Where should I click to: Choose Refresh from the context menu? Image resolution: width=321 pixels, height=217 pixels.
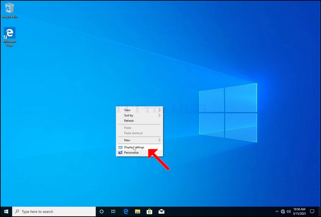coord(140,121)
